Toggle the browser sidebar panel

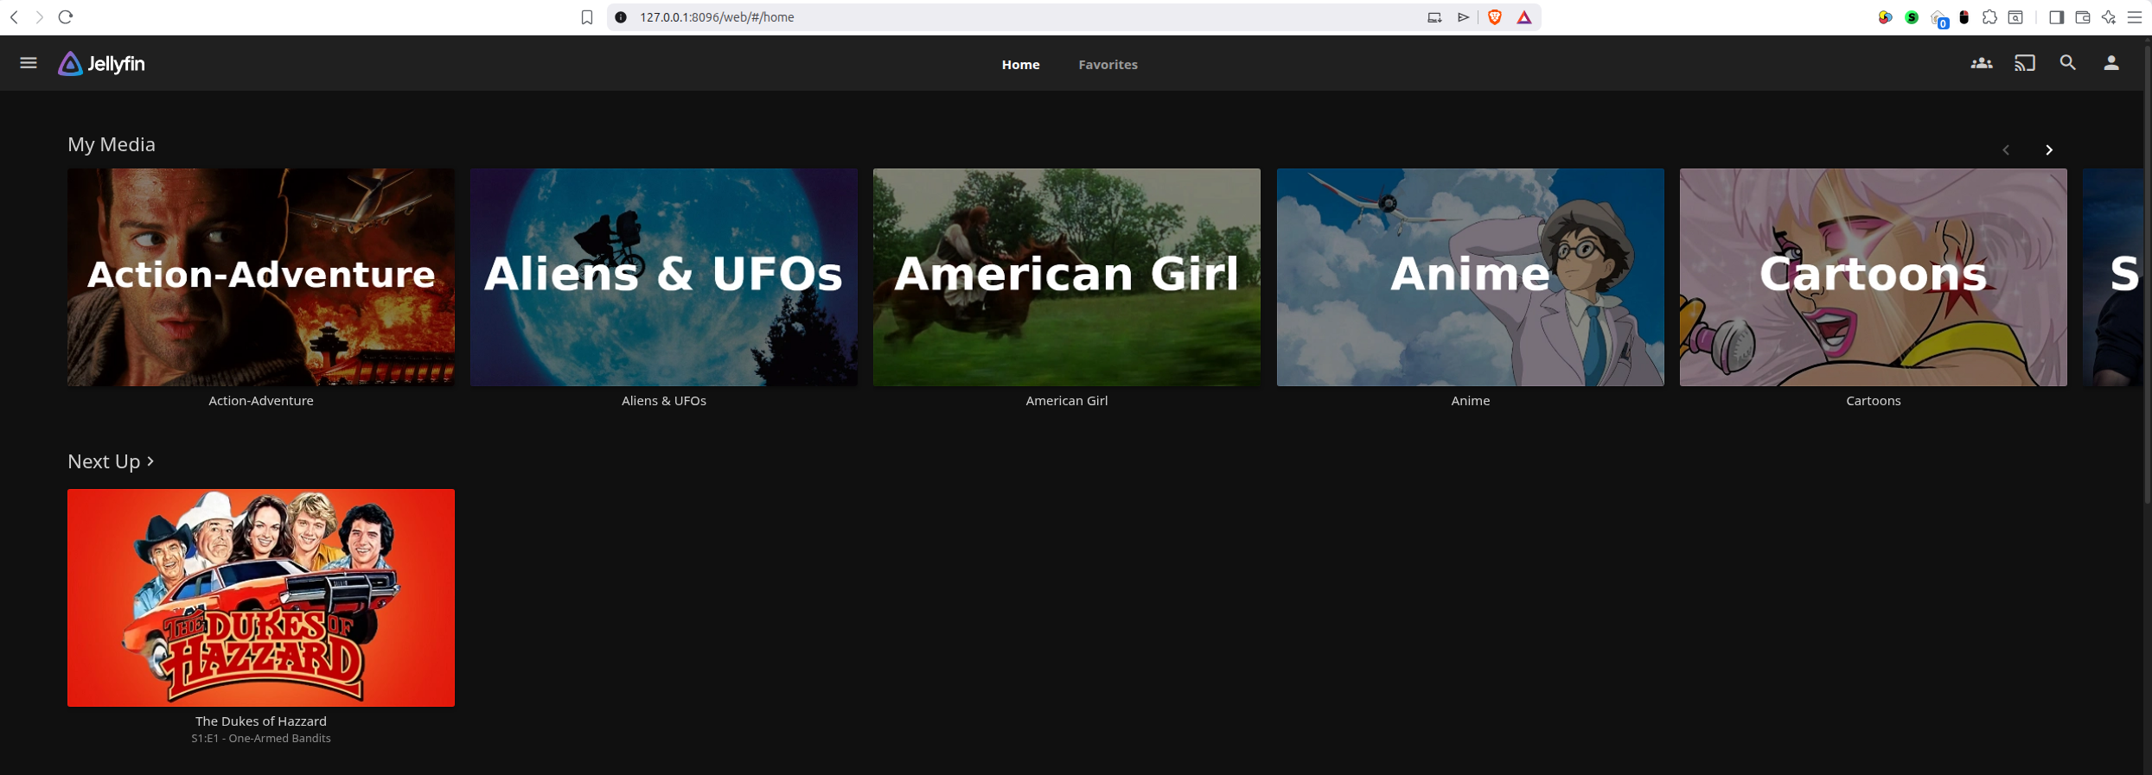(x=2057, y=17)
